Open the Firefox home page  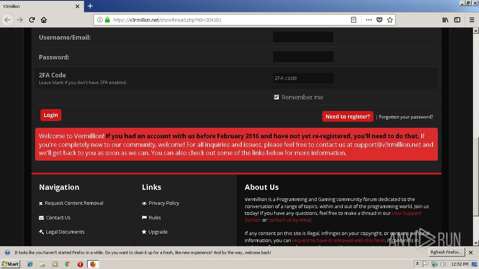[44, 20]
